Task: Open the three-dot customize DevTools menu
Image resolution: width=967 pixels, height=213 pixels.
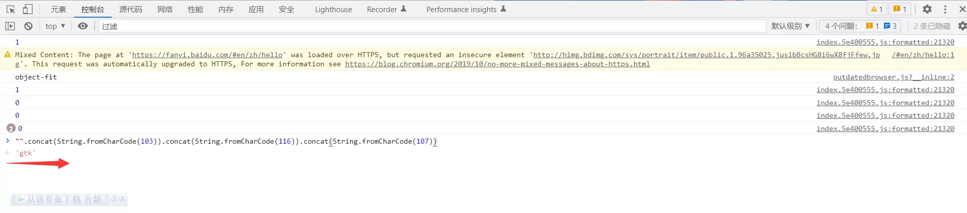Action: coord(945,9)
